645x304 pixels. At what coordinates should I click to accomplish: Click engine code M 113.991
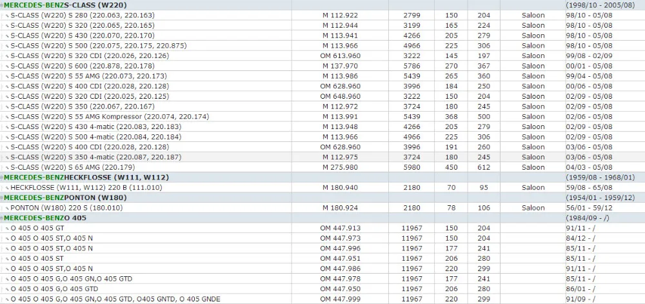[340, 116]
